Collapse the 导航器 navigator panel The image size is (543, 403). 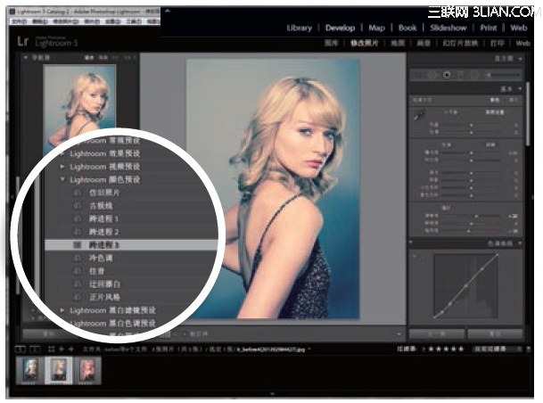[26, 57]
